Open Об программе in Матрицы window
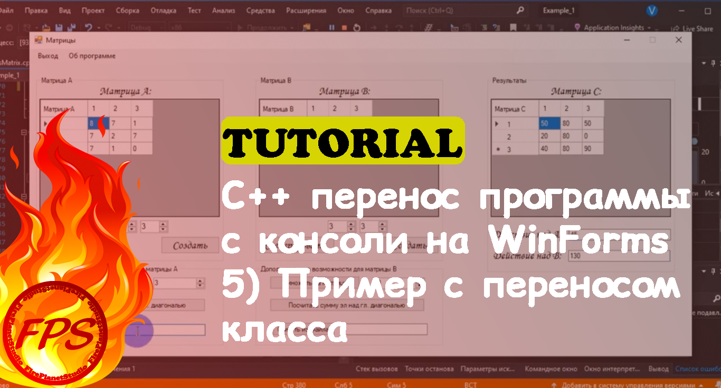 pyautogui.click(x=92, y=56)
